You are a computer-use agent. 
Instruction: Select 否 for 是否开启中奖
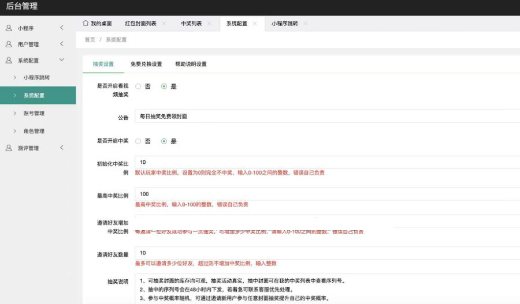[138, 141]
